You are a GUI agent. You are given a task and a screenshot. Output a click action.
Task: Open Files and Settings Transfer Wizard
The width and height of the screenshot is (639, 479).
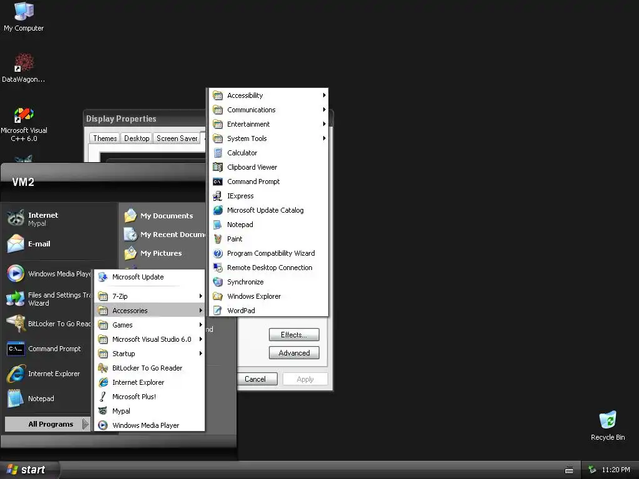point(48,299)
